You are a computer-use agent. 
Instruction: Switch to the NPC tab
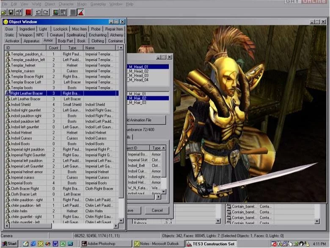click(x=40, y=35)
